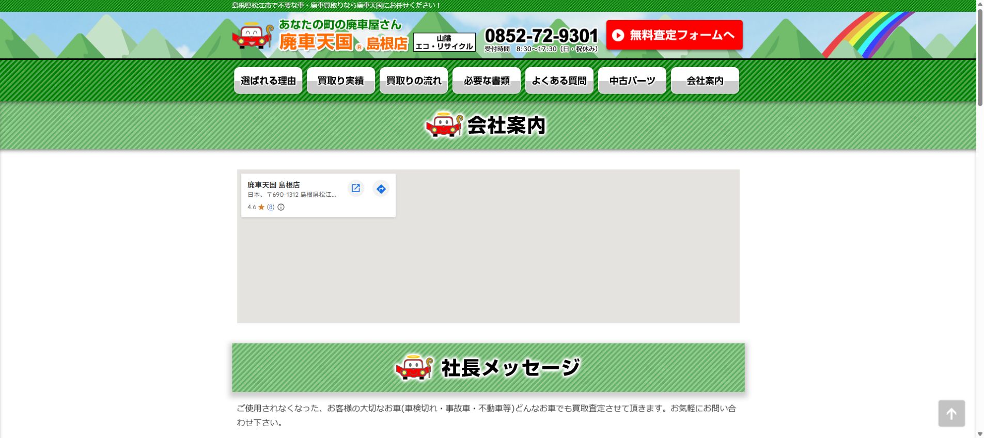Image resolution: width=984 pixels, height=438 pixels.
Task: Open the よくある質問 menu item
Action: pyautogui.click(x=559, y=81)
